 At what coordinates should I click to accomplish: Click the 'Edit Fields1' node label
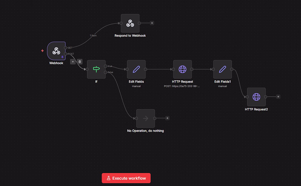[222, 82]
